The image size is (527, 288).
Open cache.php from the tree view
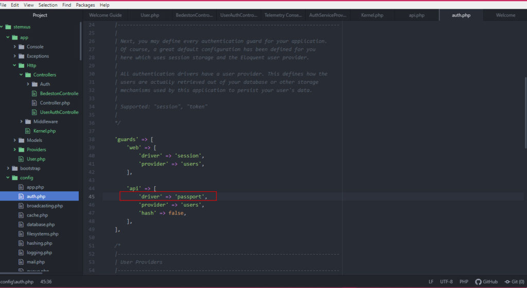[x=37, y=215]
